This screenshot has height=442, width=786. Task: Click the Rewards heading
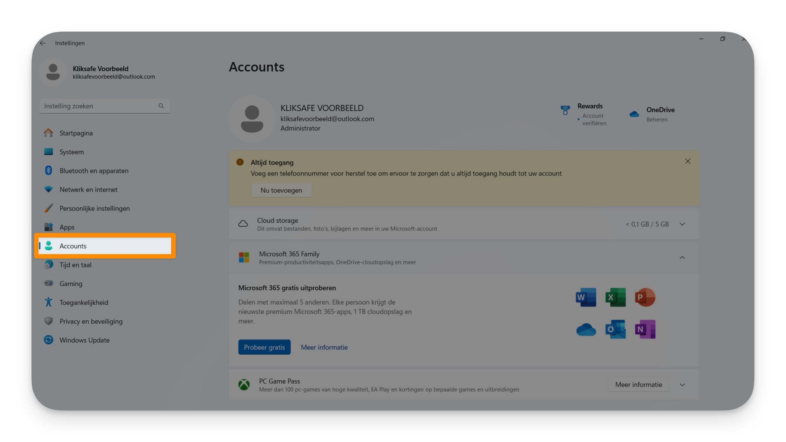(x=590, y=106)
